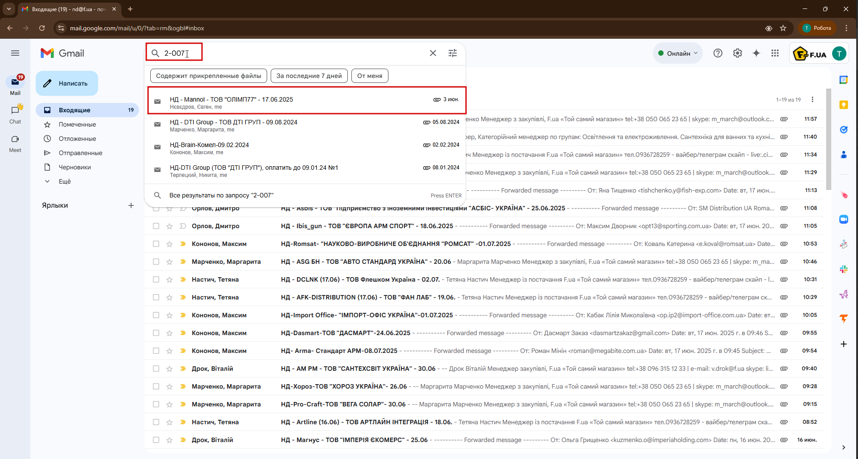Open the Meet section in sidebar
Image resolution: width=858 pixels, height=459 pixels.
pyautogui.click(x=15, y=143)
